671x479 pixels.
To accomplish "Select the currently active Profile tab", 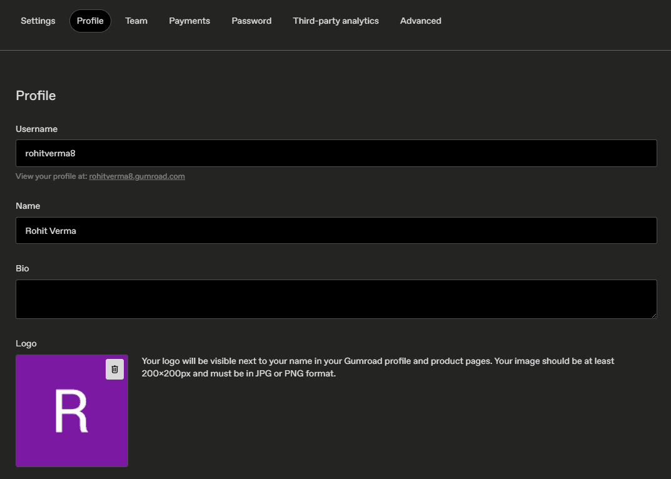I will coord(90,21).
